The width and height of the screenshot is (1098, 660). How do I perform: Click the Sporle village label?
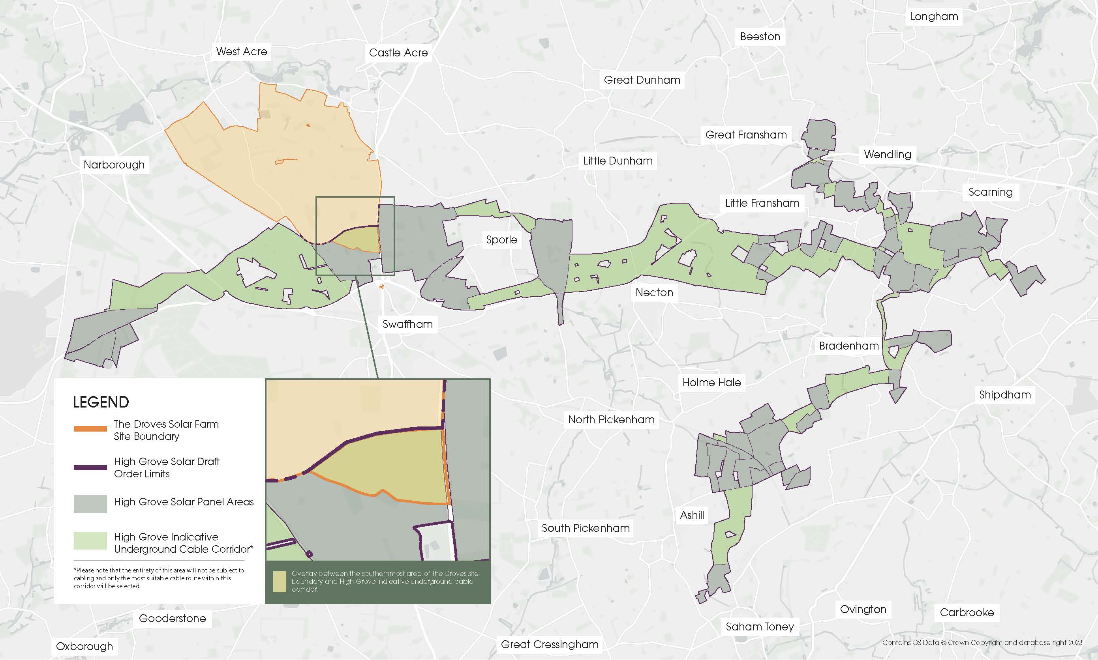501,240
